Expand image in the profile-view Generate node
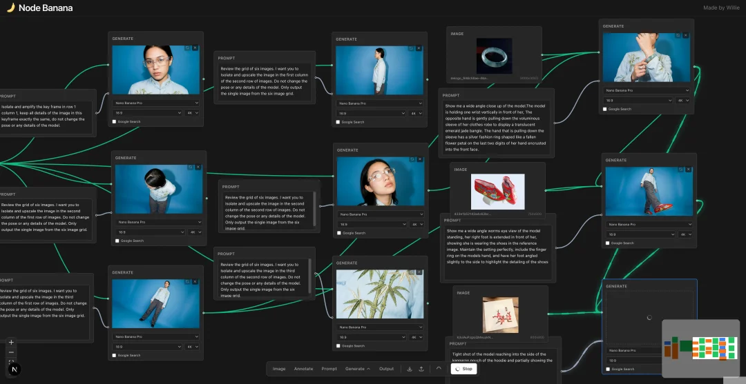The width and height of the screenshot is (746, 384). click(411, 48)
